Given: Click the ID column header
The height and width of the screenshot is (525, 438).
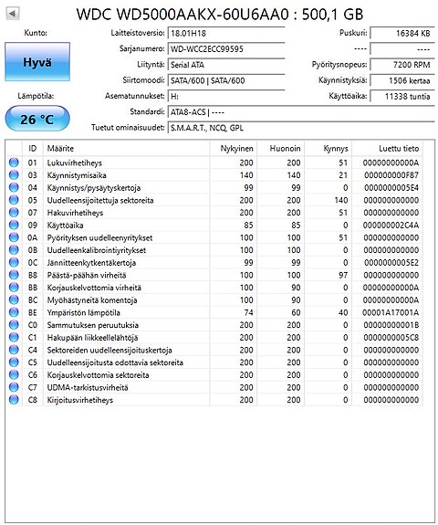Looking at the screenshot, I should coord(33,148).
